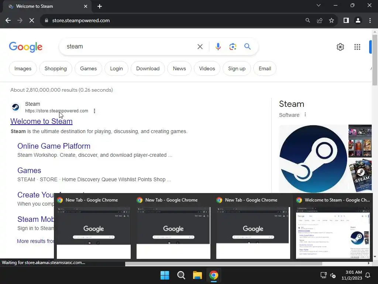This screenshot has height=284, width=378.
Task: Bookmark this tab with the star icon
Action: tap(331, 21)
